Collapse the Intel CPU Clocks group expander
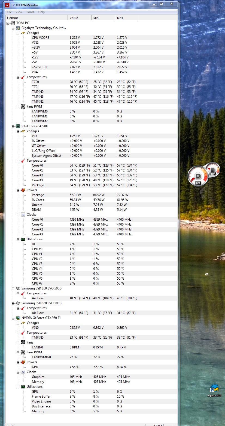 pyautogui.click(x=18, y=215)
